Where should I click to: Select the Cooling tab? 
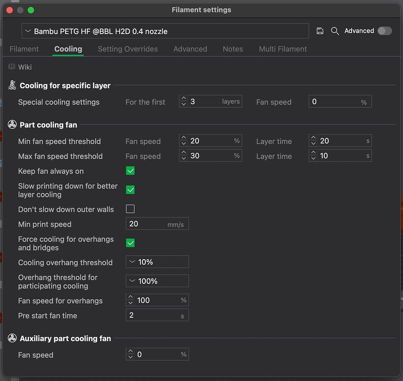click(68, 49)
